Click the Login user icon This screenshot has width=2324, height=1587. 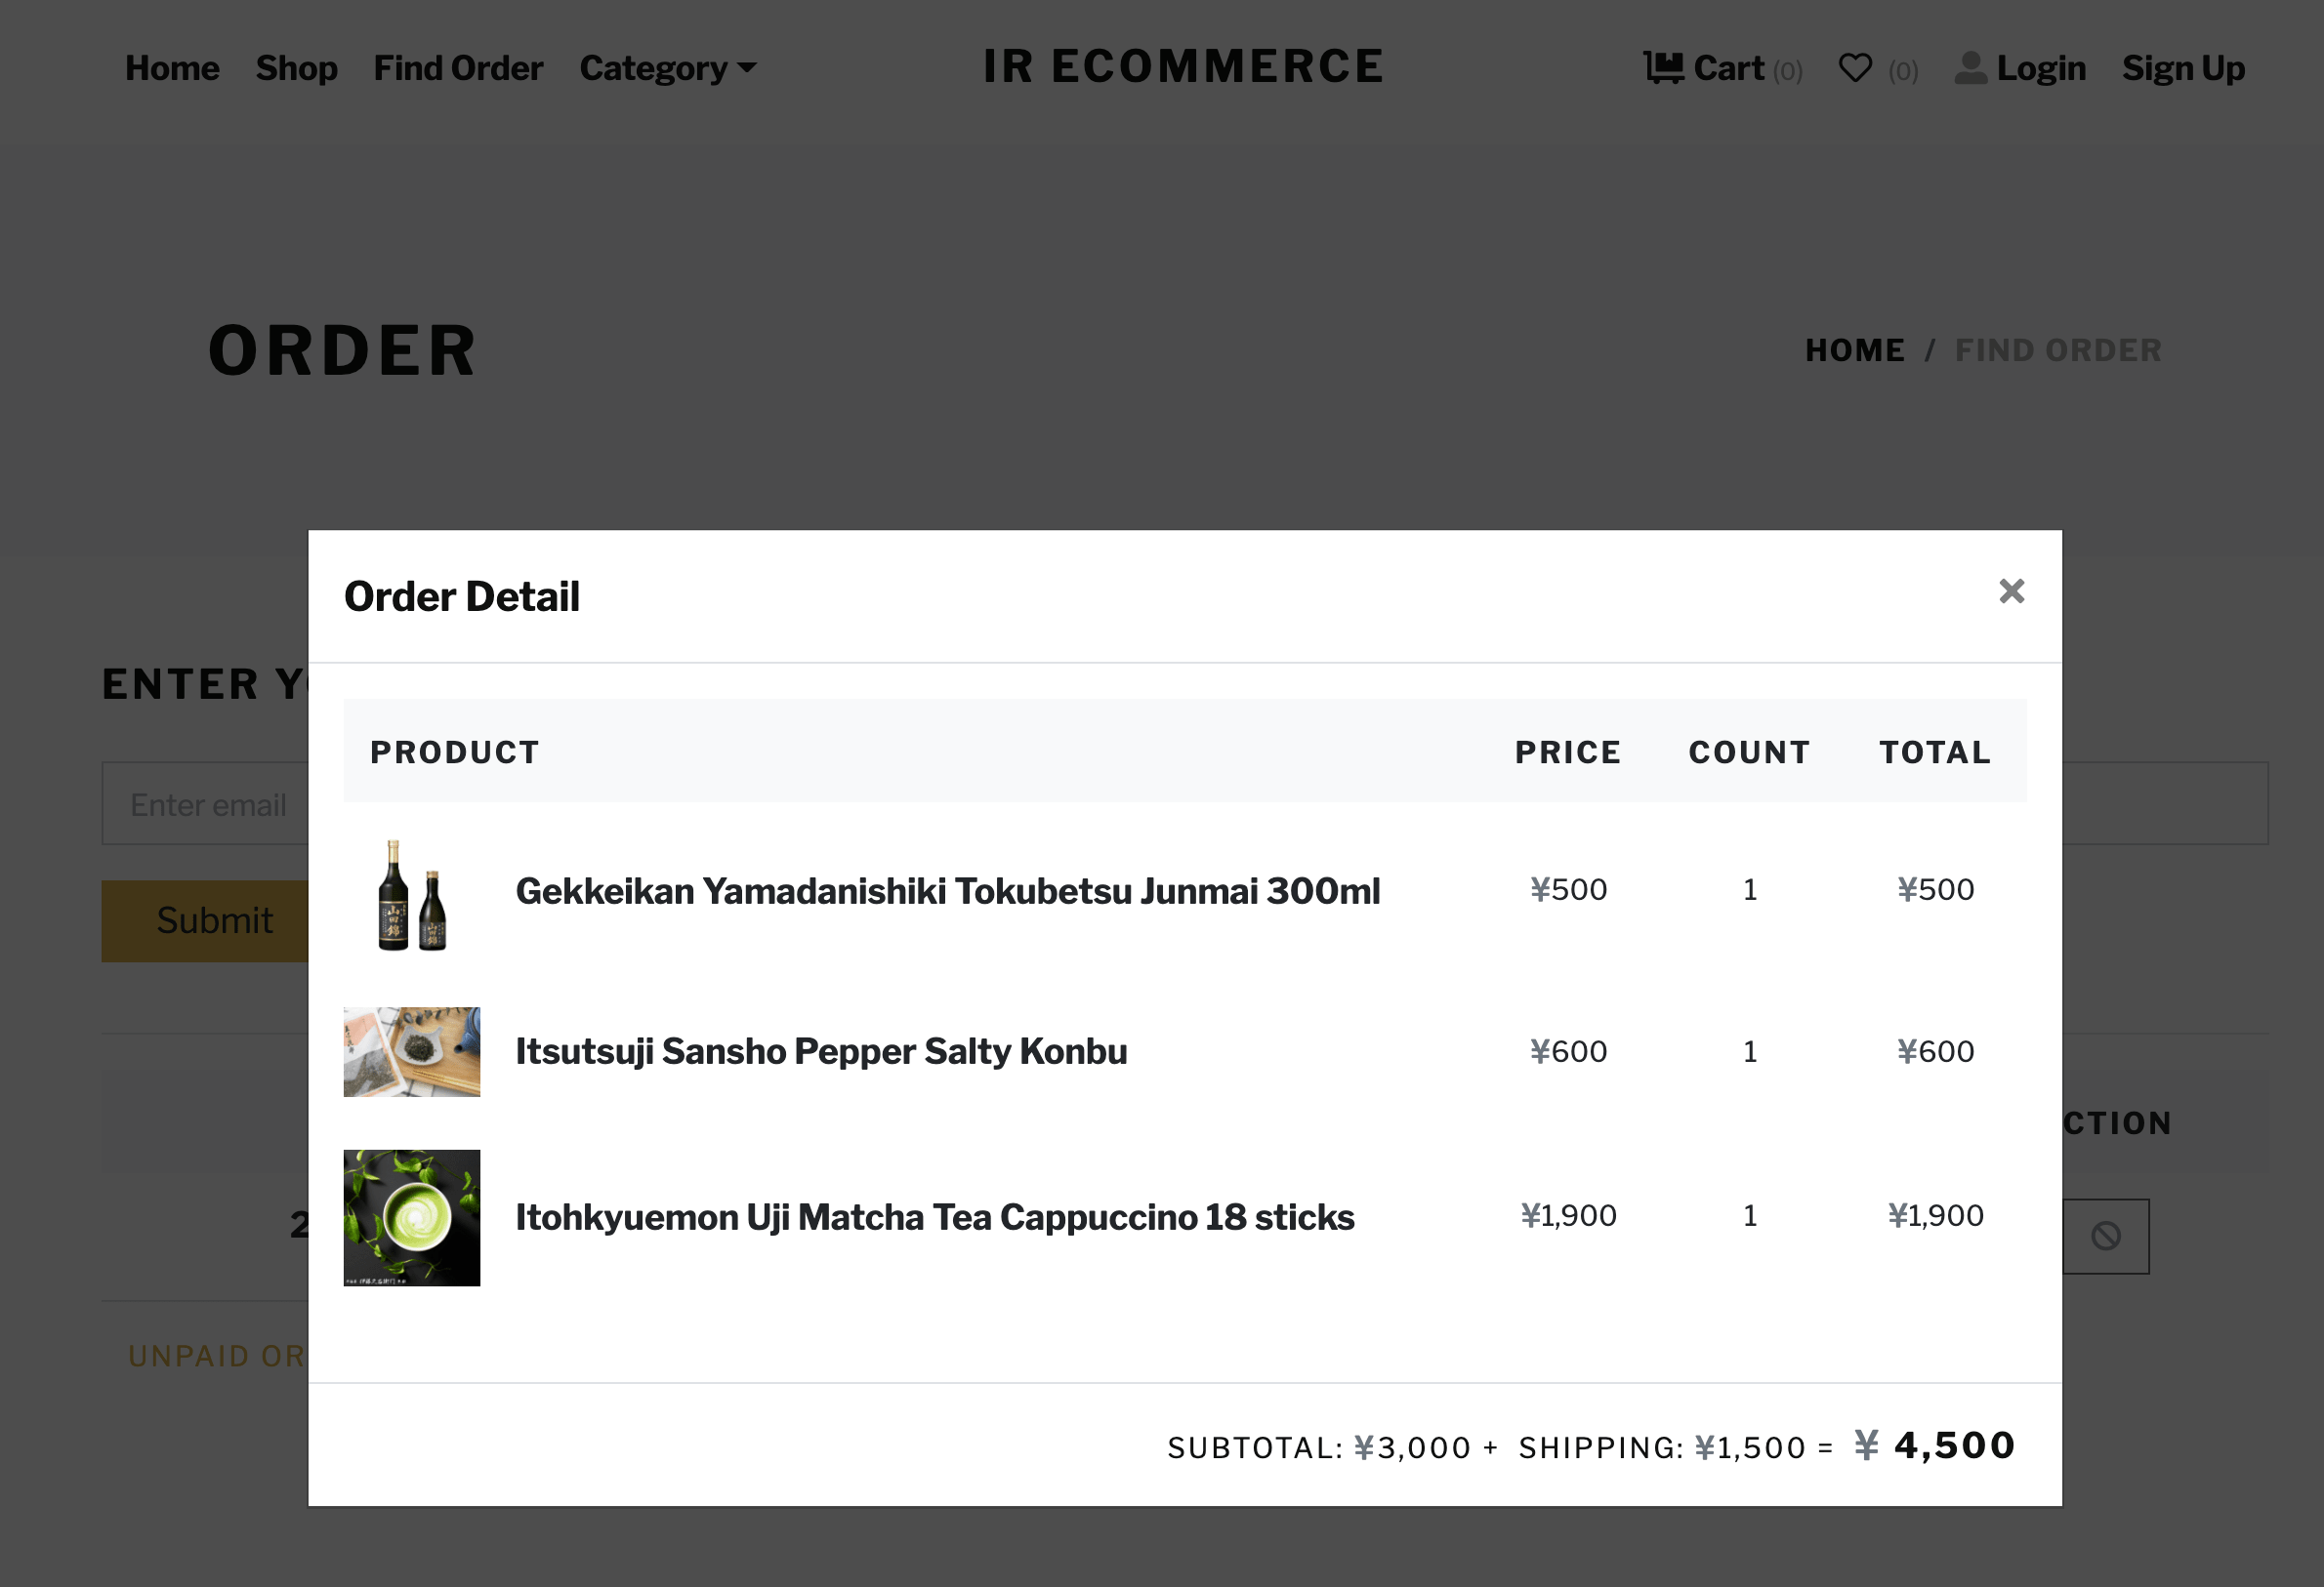1970,68
